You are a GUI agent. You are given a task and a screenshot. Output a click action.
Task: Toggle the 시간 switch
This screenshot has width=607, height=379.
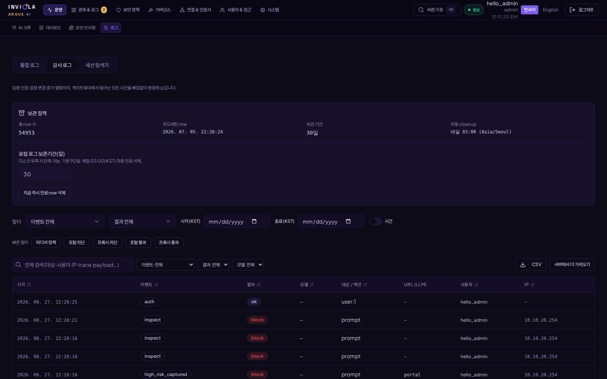pos(376,221)
